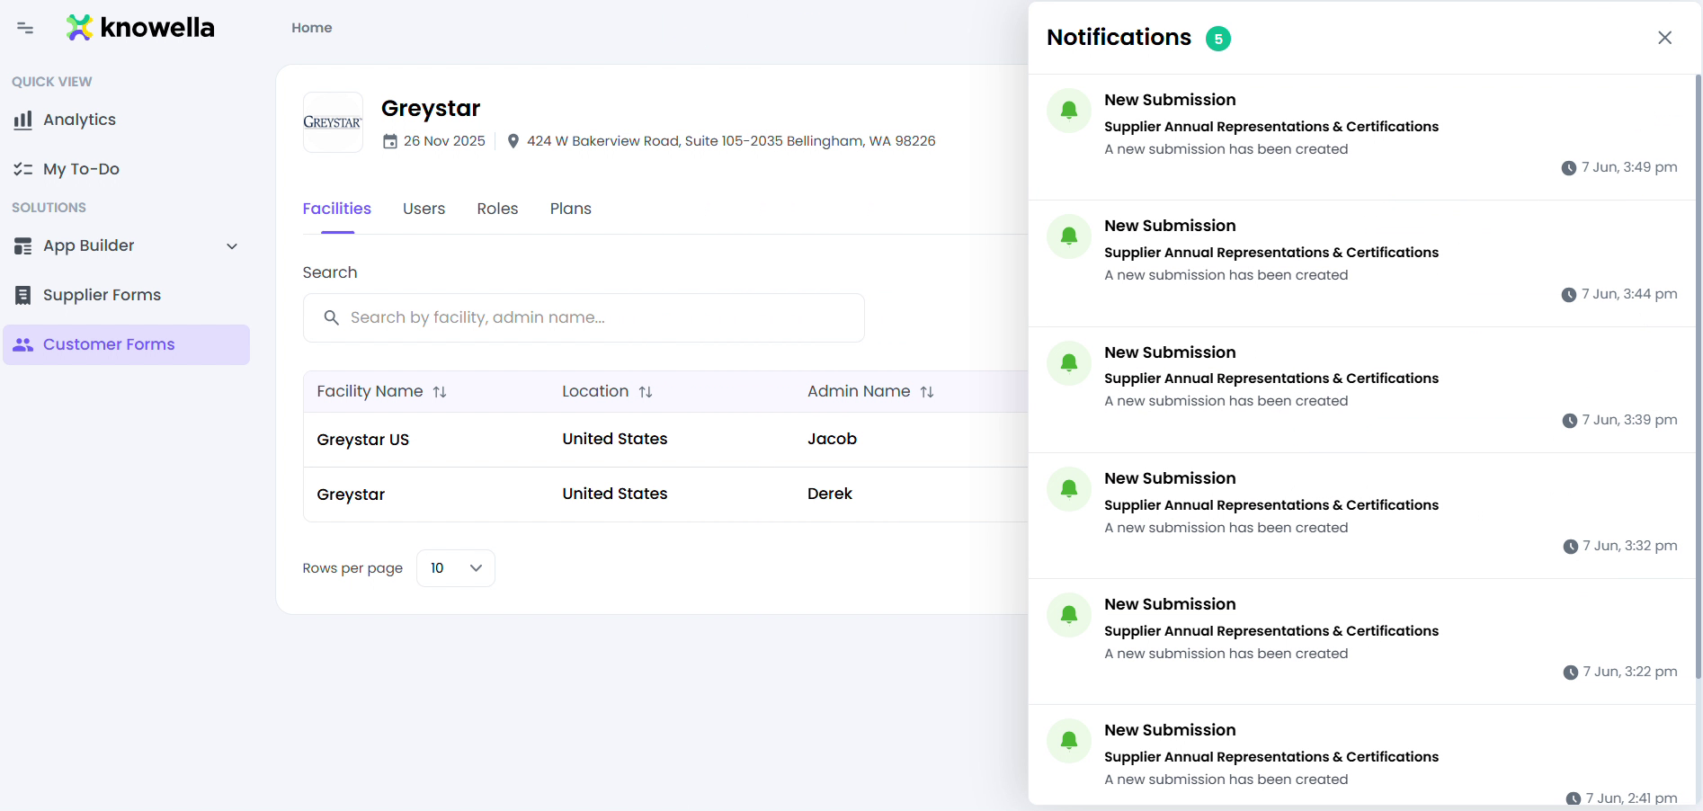Click the Jacob admin name cell
This screenshot has height=811, width=1703.
pyautogui.click(x=832, y=439)
